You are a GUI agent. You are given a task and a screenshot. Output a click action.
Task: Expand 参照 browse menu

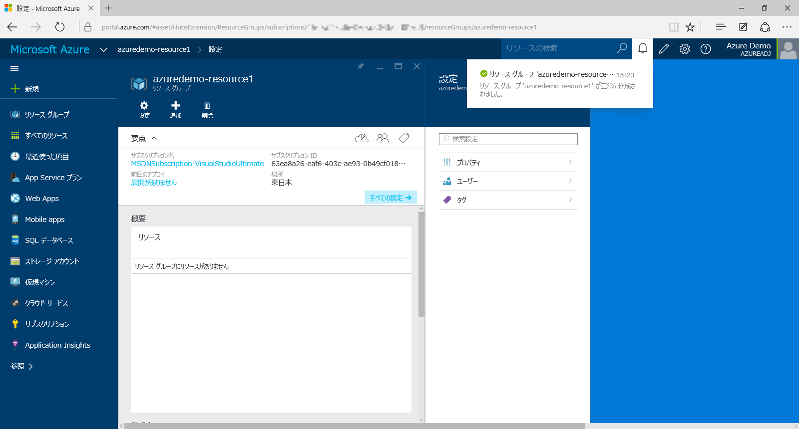22,366
